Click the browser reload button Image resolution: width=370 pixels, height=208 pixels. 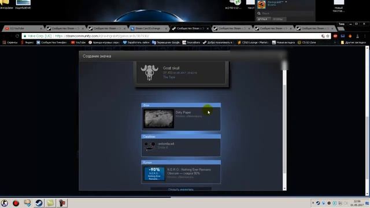[x=17, y=36]
